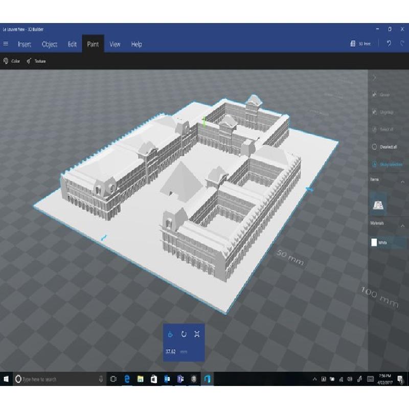Collapse the Items section
Image resolution: width=409 pixels, height=409 pixels.
(x=403, y=181)
